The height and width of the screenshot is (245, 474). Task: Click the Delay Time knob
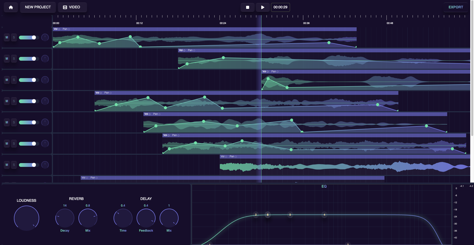click(x=123, y=218)
